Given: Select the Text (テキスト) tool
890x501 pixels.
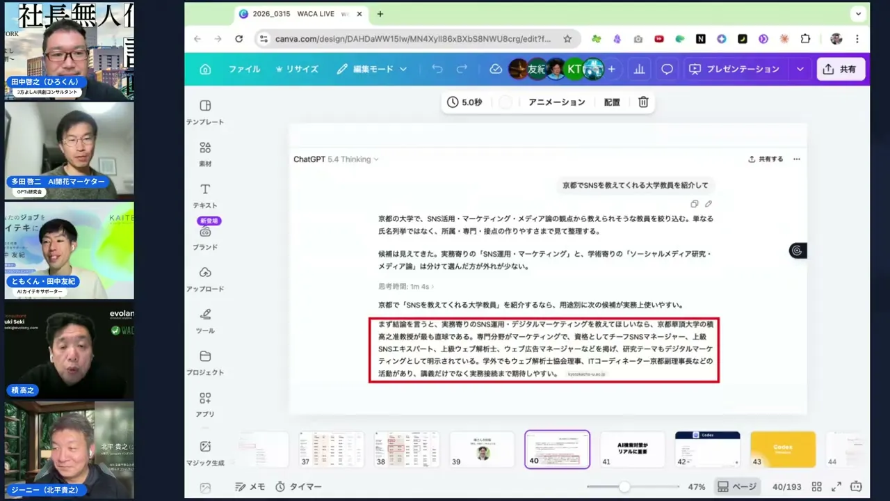Looking at the screenshot, I should (x=205, y=189).
